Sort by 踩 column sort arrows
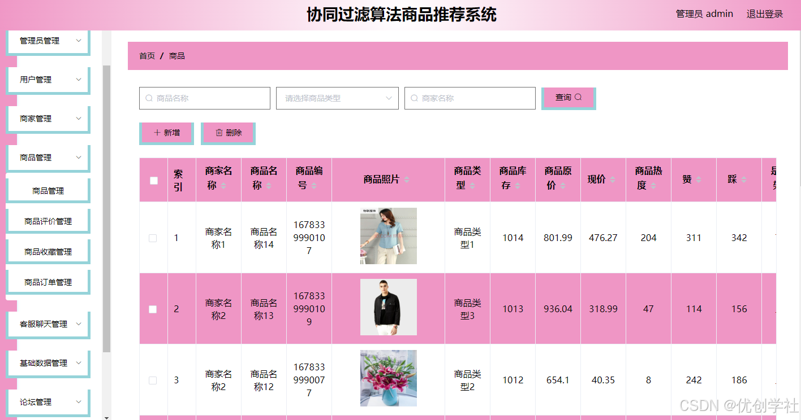This screenshot has width=801, height=420. pos(744,180)
